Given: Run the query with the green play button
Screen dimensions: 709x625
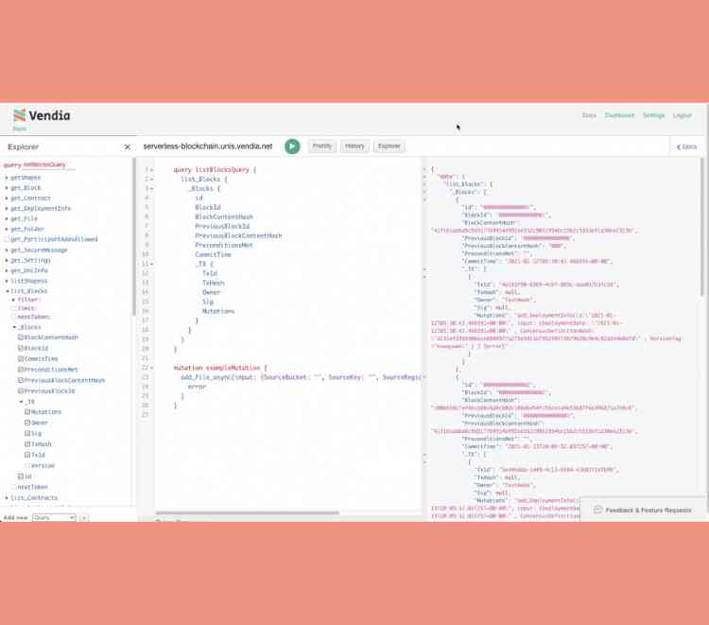Looking at the screenshot, I should pyautogui.click(x=292, y=146).
